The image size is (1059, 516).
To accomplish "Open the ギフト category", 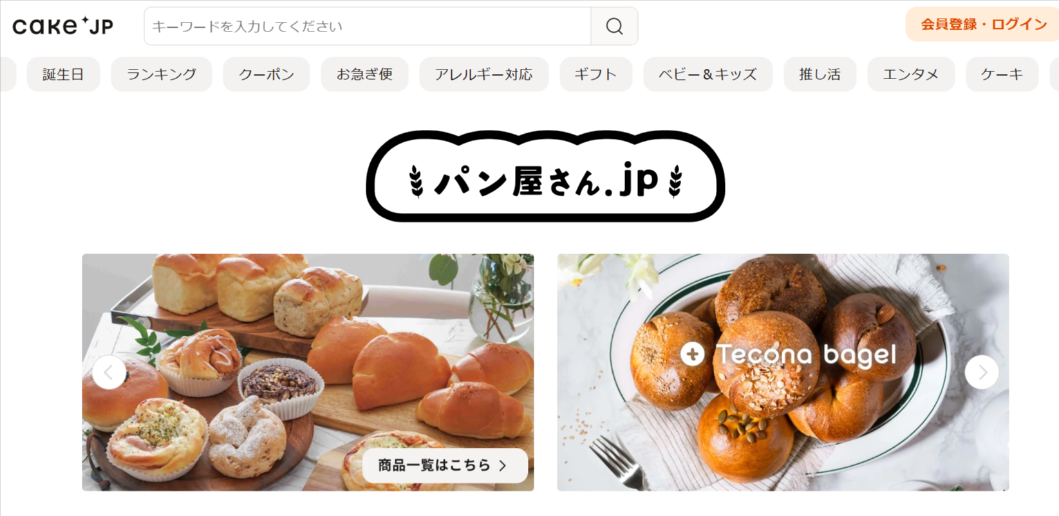I will [x=596, y=75].
